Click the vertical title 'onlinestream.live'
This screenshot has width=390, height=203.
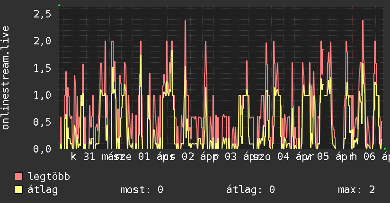(5, 78)
